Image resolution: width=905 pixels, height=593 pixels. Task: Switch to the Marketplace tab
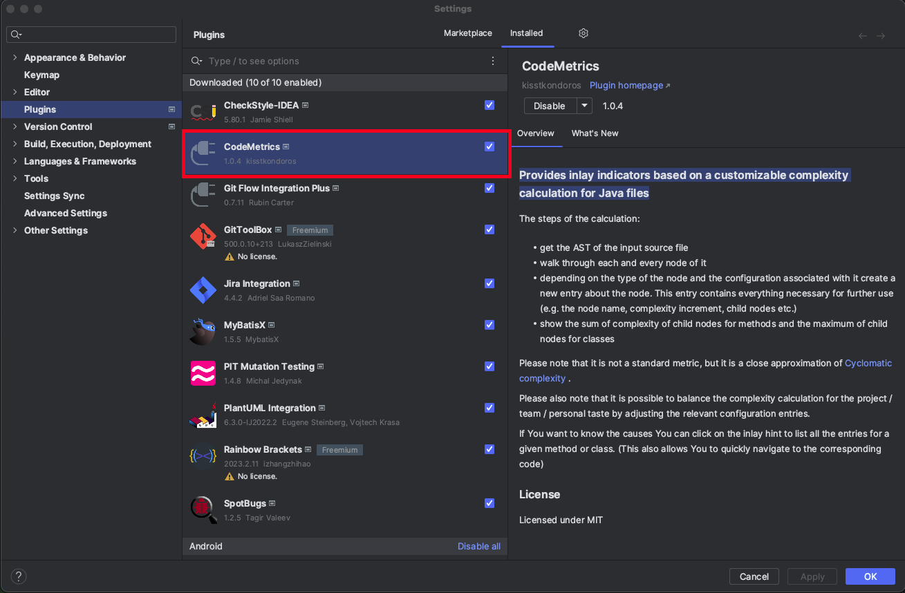(x=468, y=33)
